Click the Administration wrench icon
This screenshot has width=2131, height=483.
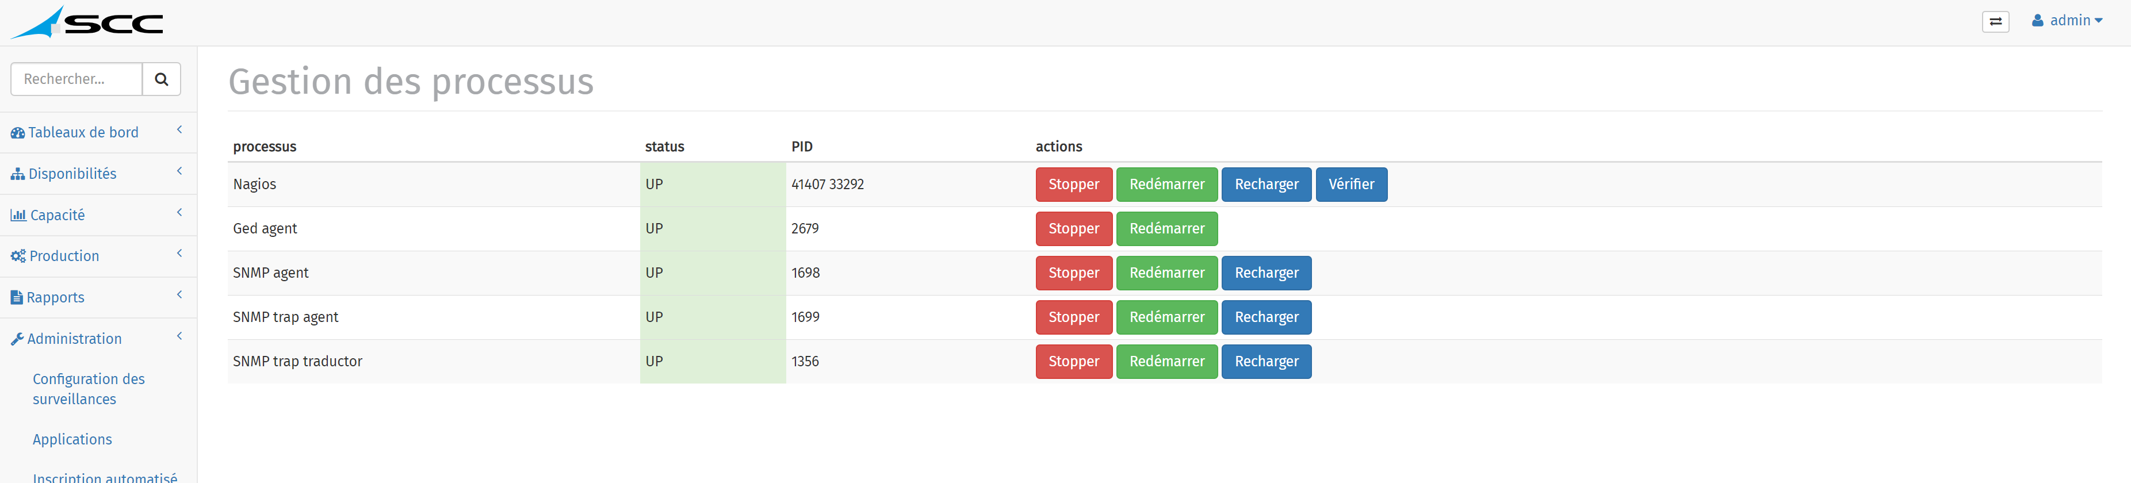coord(17,339)
